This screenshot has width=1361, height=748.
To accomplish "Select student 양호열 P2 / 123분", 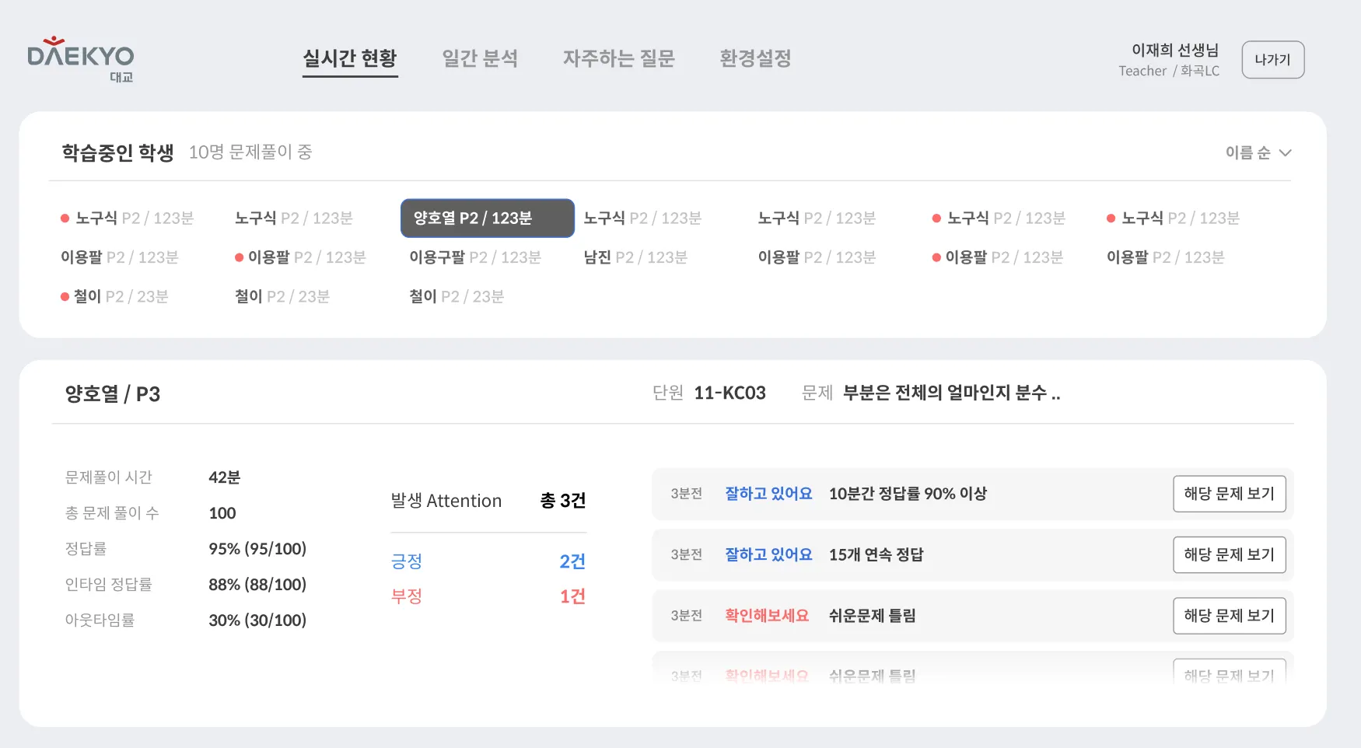I will (487, 218).
